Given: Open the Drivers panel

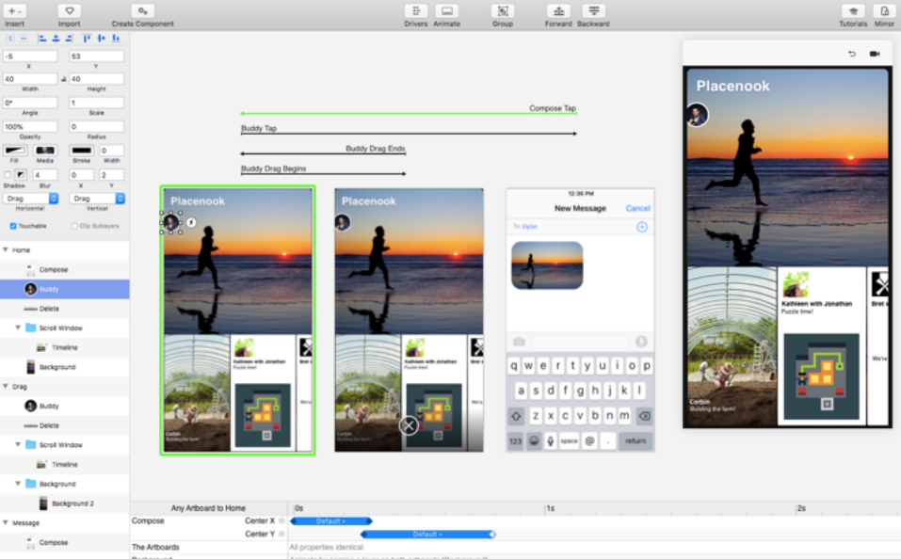Looking at the screenshot, I should click(x=415, y=11).
